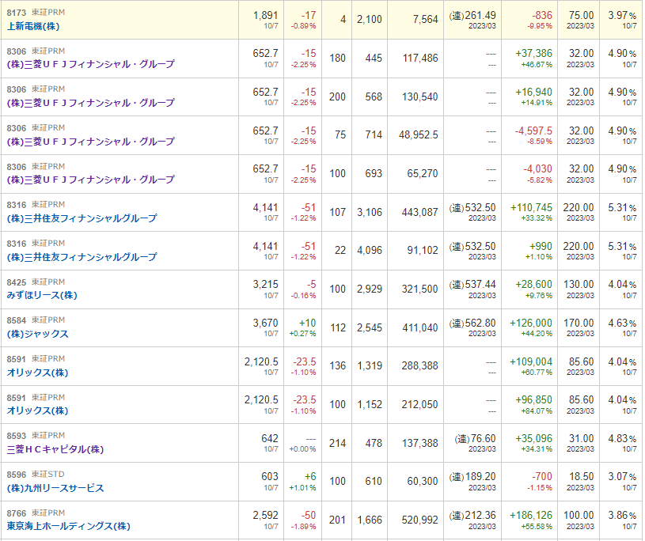Select the 3,215 price for みずほリース
Image resolution: width=645 pixels, height=541 pixels.
(265, 285)
